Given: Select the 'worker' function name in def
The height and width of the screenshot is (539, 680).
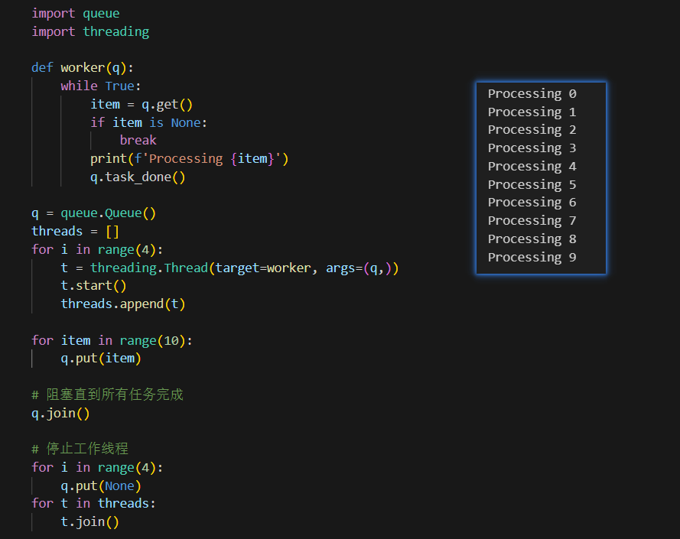Looking at the screenshot, I should pos(83,67).
